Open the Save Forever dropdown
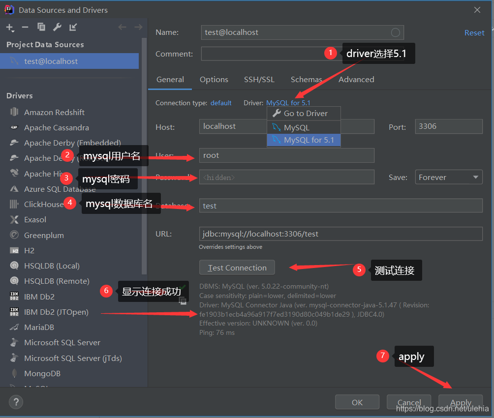Screen dimensions: 494x418 (x=449, y=178)
